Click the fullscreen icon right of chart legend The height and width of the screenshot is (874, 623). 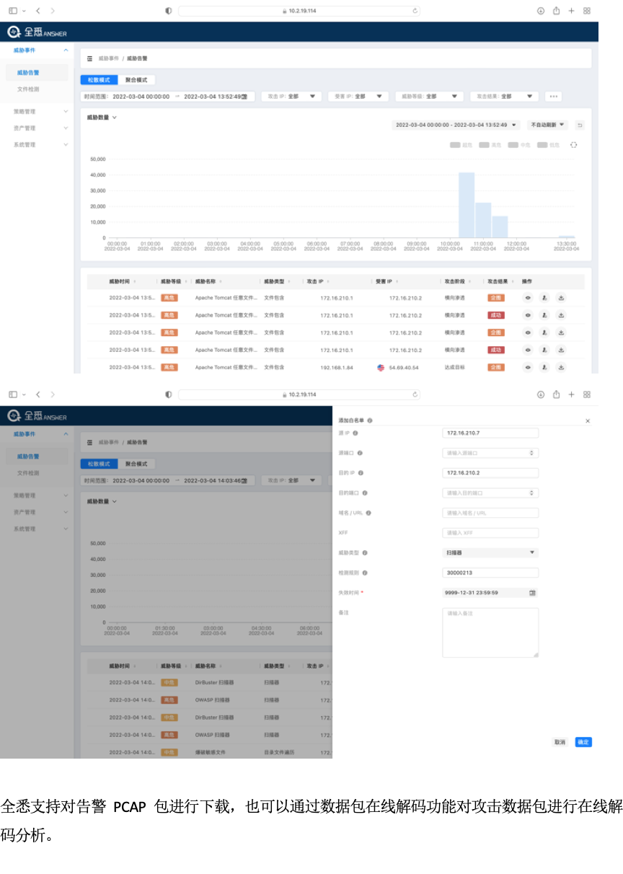point(574,145)
